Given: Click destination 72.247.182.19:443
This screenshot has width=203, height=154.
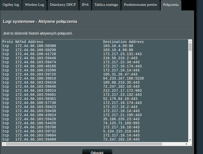Looking at the screenshot, I should [x=121, y=139].
